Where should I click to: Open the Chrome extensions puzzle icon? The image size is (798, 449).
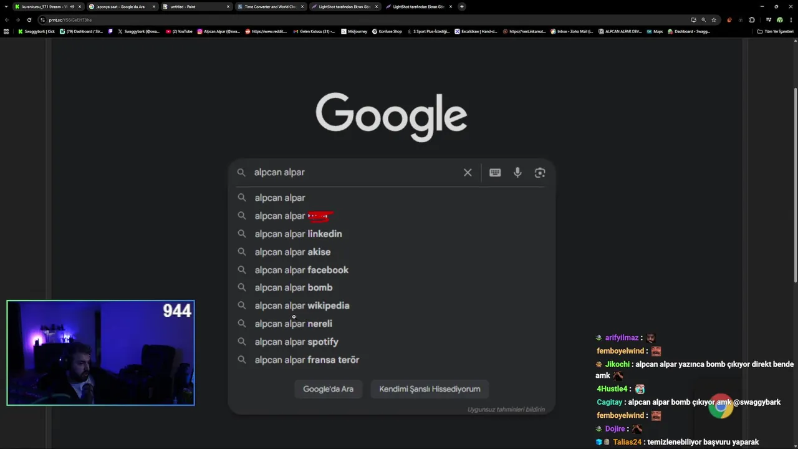752,20
